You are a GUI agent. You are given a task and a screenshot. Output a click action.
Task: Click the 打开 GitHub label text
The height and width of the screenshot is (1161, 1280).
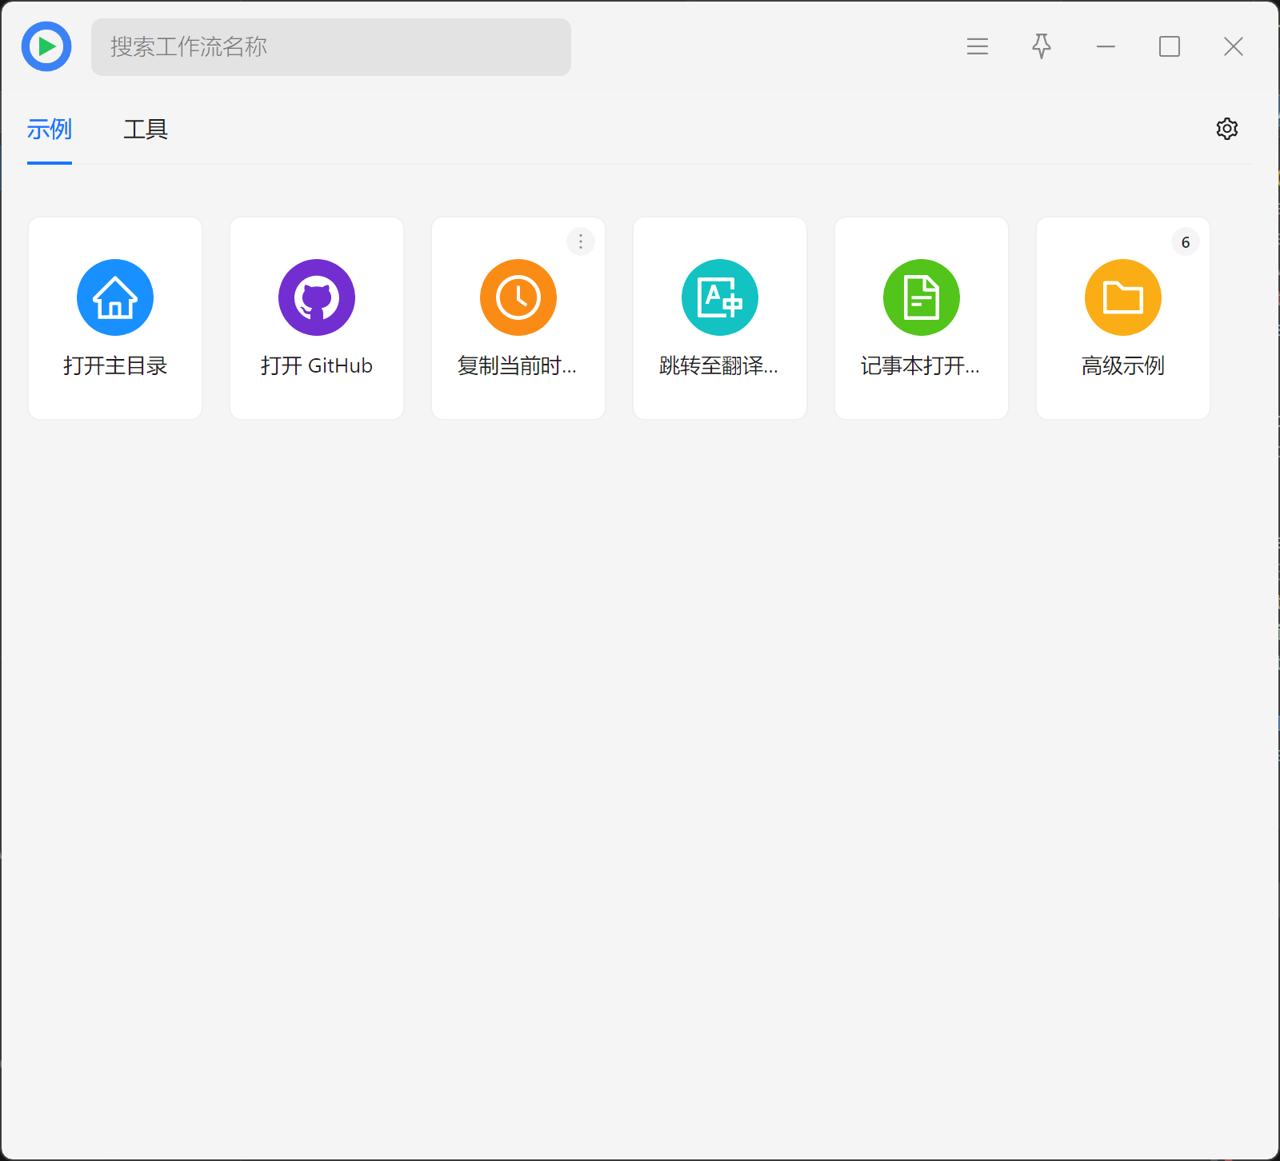317,365
